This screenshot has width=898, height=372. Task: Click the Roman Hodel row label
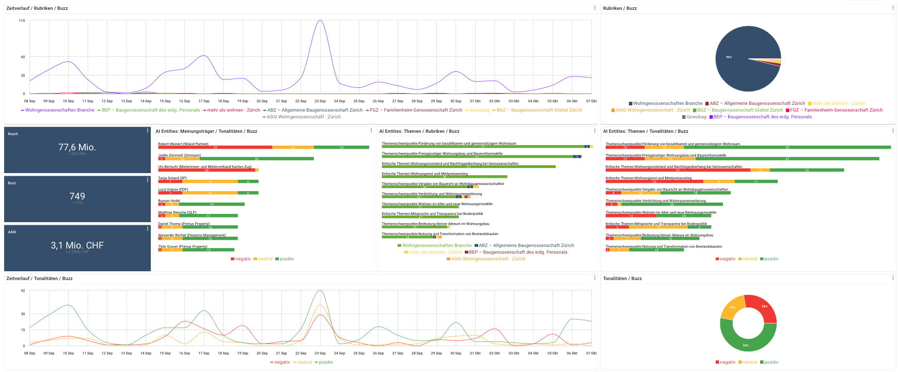pyautogui.click(x=169, y=200)
